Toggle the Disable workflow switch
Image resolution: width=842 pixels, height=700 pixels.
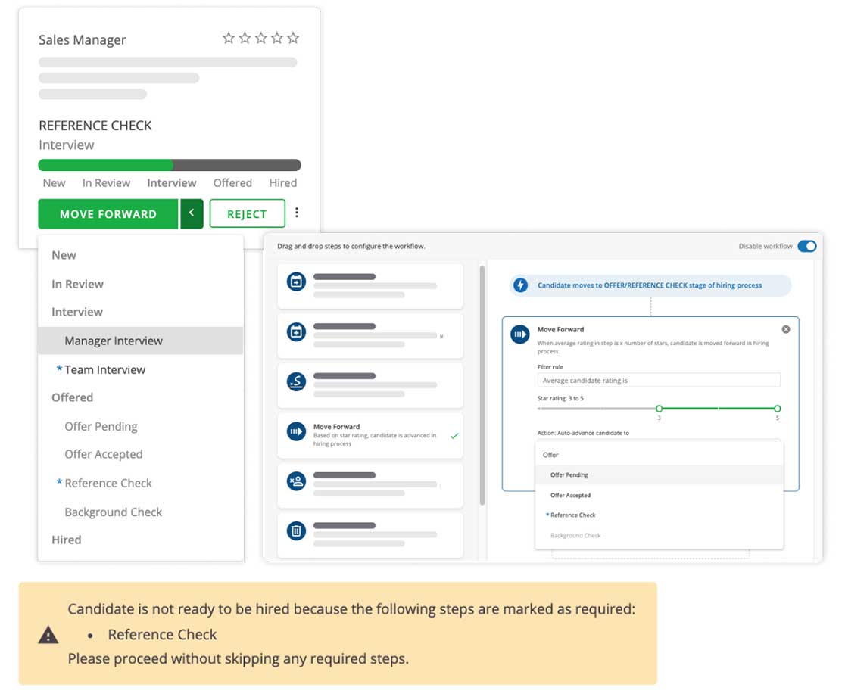[x=806, y=246]
